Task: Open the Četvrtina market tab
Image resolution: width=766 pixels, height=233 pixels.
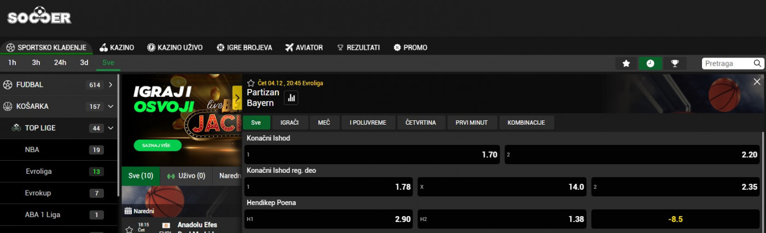Action: (420, 123)
